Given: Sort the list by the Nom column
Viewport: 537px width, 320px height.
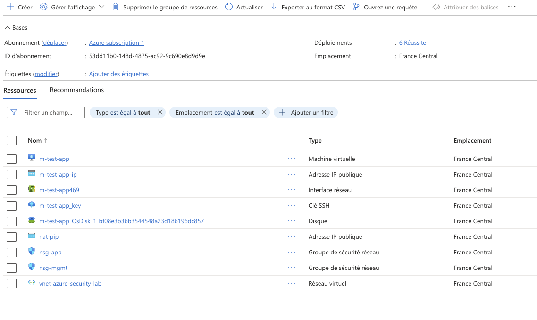Looking at the screenshot, I should (x=38, y=141).
